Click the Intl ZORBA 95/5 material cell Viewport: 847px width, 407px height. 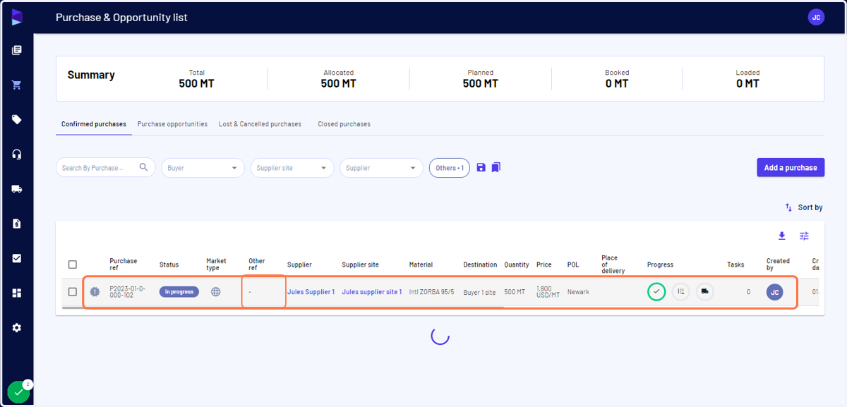point(431,292)
